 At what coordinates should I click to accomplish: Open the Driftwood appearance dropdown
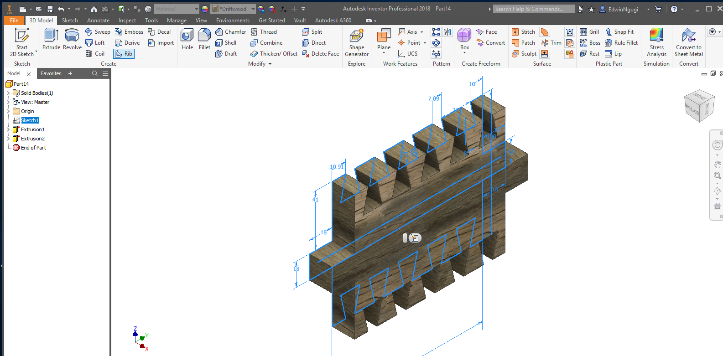pyautogui.click(x=253, y=9)
